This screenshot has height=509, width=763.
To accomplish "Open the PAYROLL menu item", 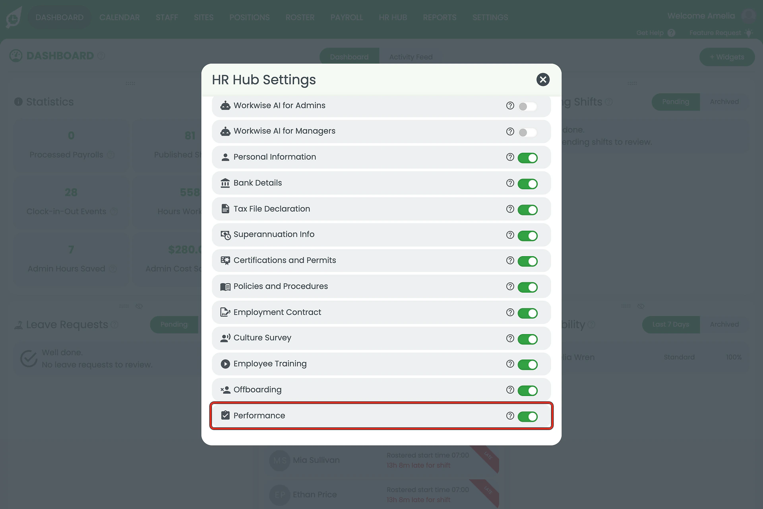I will [347, 17].
